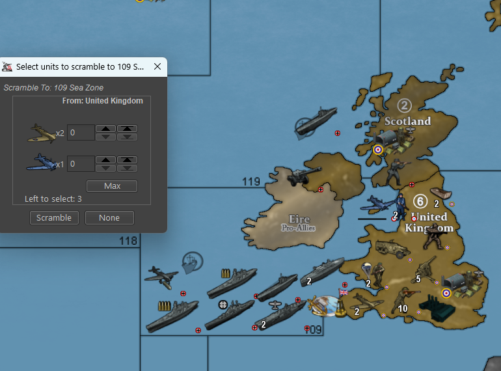Reset blue fighter count to minimum

127,168
